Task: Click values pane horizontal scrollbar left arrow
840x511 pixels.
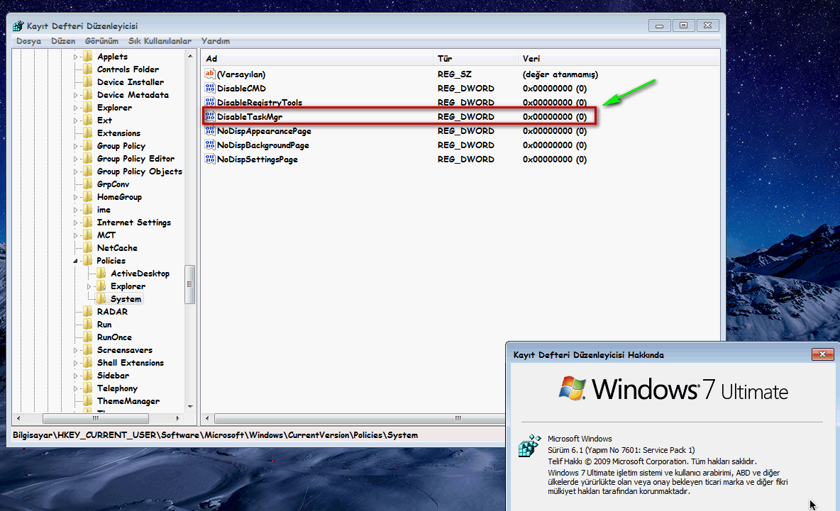Action: (207, 418)
